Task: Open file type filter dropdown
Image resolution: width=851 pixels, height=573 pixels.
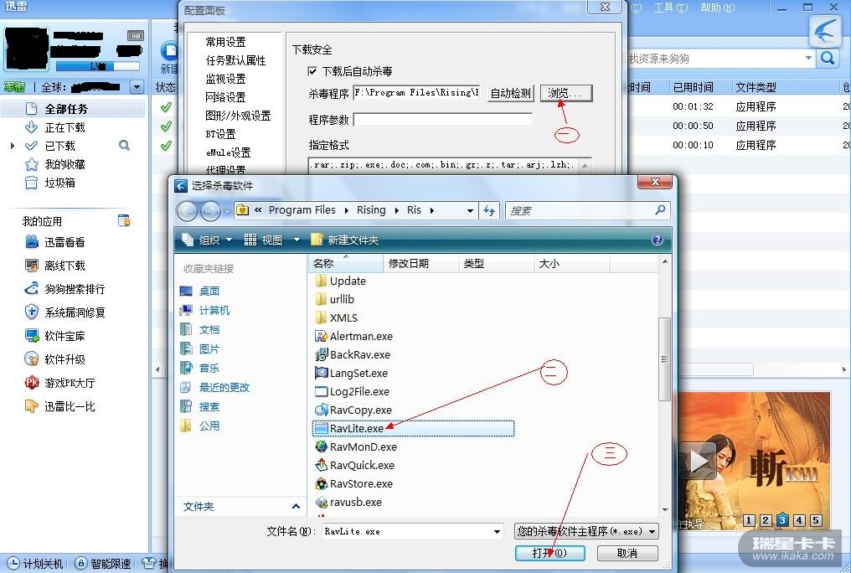Action: click(x=652, y=532)
